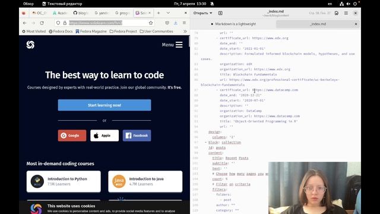Open Introduction to Java course
Viewport: 380px width, 214px height.
[x=145, y=181]
